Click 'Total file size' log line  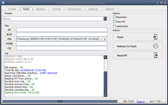(x=26, y=70)
